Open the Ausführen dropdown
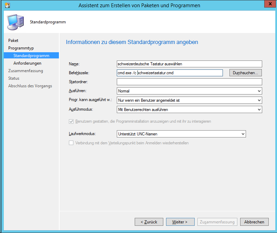Viewport: 277px width, 233px height. [189, 91]
